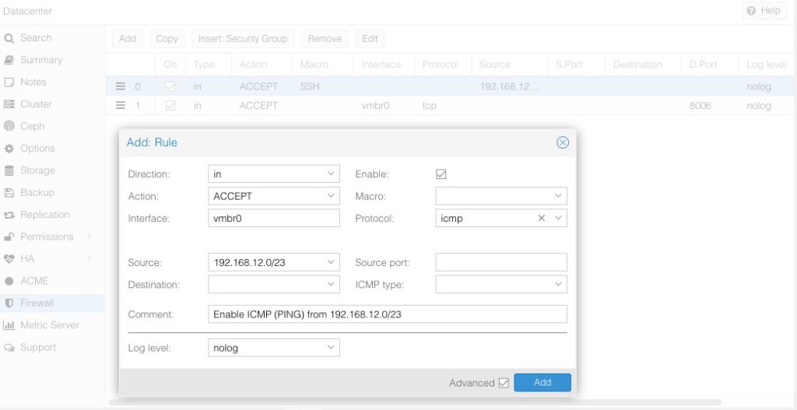
Task: Click the Edit button in toolbar
Action: pyautogui.click(x=370, y=39)
